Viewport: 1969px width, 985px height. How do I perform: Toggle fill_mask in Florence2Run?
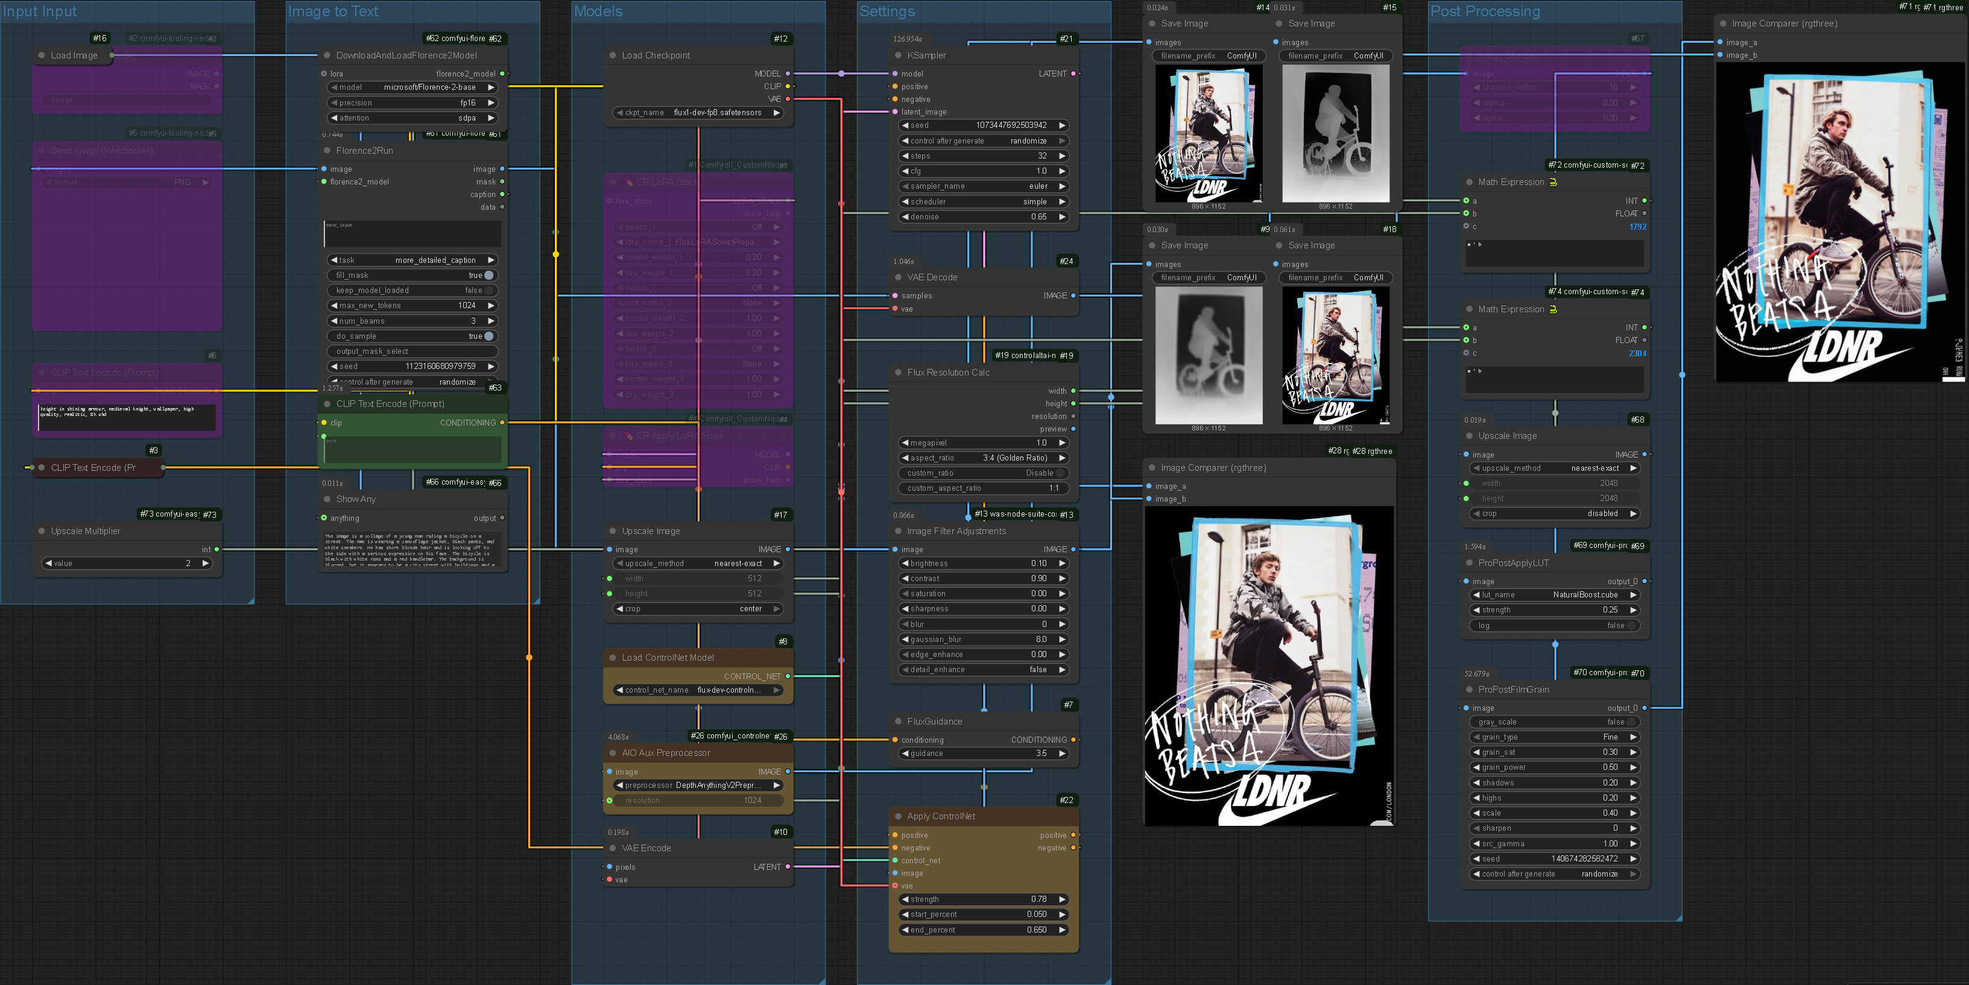412,275
